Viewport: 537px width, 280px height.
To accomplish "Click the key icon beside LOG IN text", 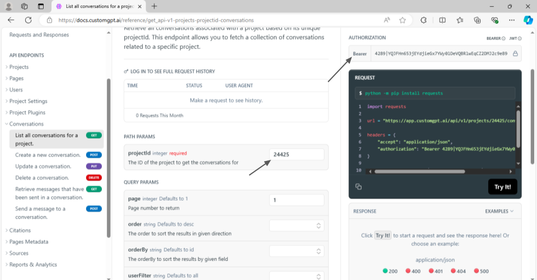I will pyautogui.click(x=126, y=71).
